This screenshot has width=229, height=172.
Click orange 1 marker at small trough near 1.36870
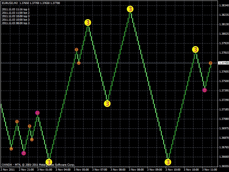pyautogui.click(x=32, y=140)
